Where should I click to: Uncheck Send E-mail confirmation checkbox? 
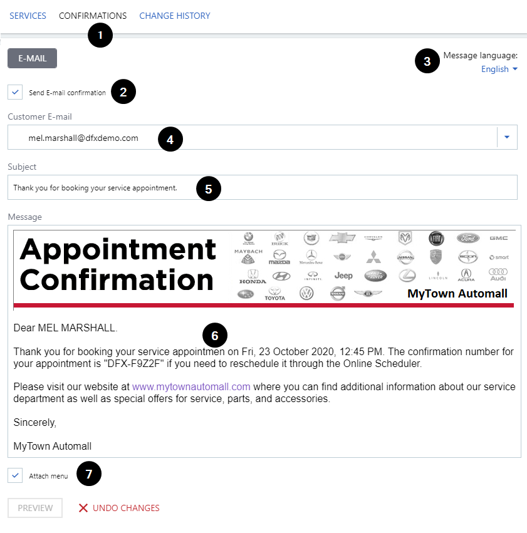coord(15,92)
